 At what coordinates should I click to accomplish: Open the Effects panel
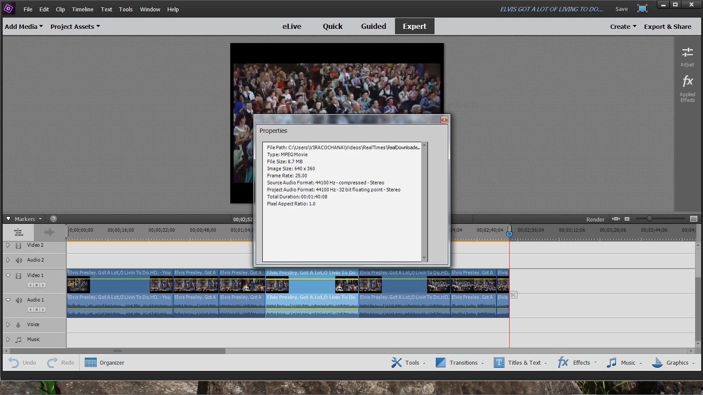point(577,363)
